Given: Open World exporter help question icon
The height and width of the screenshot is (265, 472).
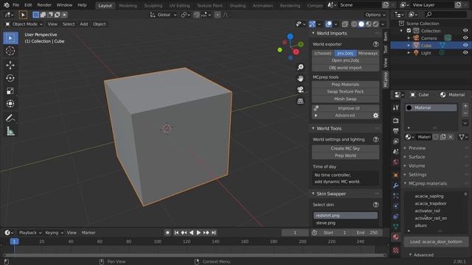Looking at the screenshot, I should point(375,44).
